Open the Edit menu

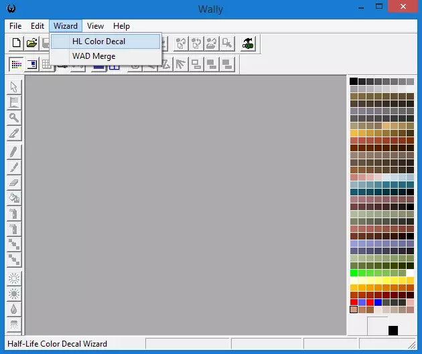click(x=38, y=26)
